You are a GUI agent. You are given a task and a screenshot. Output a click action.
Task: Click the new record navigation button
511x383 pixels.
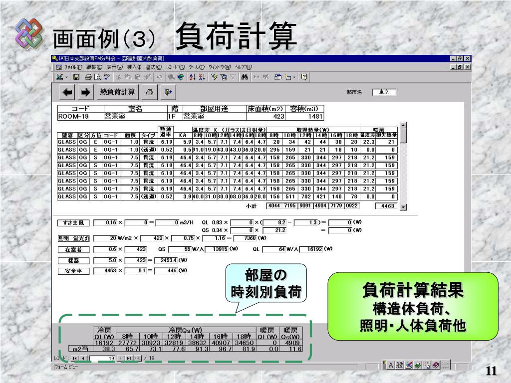pyautogui.click(x=138, y=358)
